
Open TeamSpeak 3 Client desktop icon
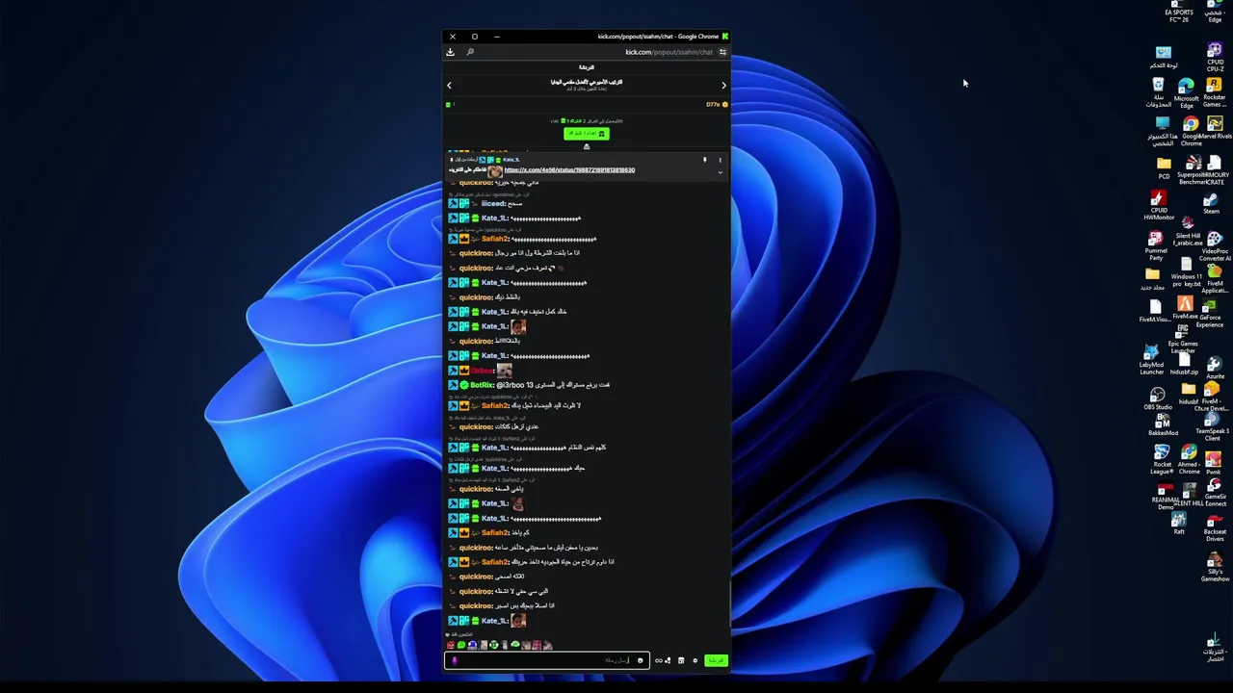(x=1213, y=425)
